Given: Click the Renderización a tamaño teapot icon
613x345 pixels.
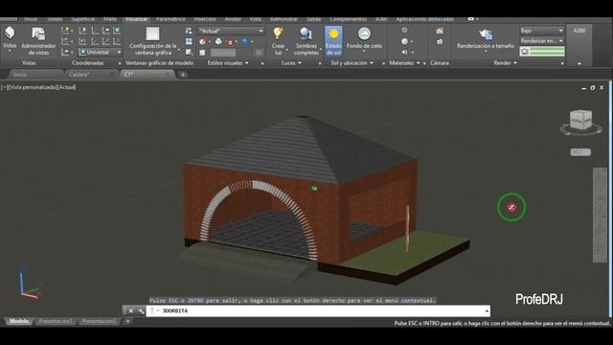Looking at the screenshot, I should pos(486,34).
